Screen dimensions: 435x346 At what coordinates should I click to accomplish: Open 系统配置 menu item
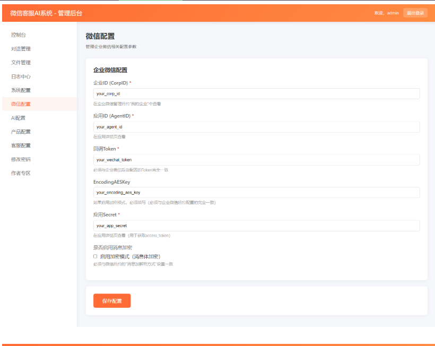point(21,90)
